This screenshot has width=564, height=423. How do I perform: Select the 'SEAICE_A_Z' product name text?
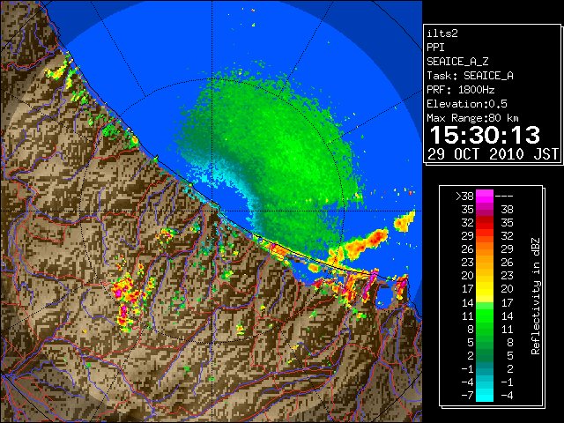[457, 62]
